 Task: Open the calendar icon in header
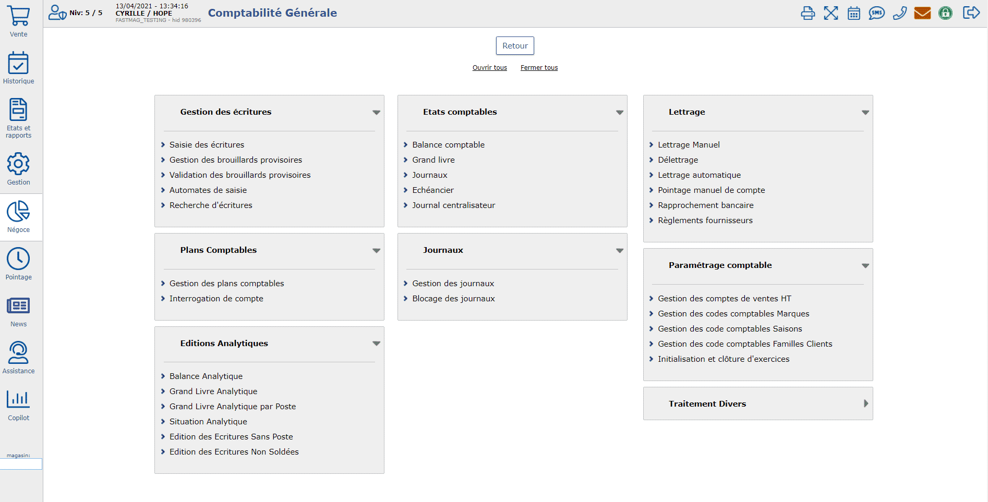click(853, 13)
